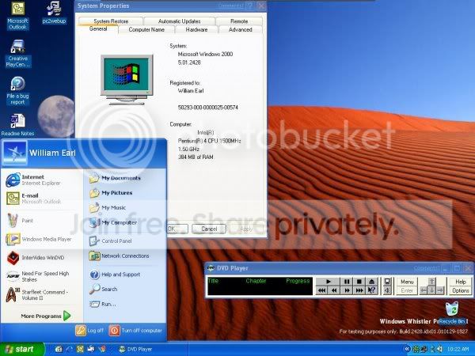Click the up arrow in DVD Player navigation
Screen dimensions: 475x356
coord(431,281)
